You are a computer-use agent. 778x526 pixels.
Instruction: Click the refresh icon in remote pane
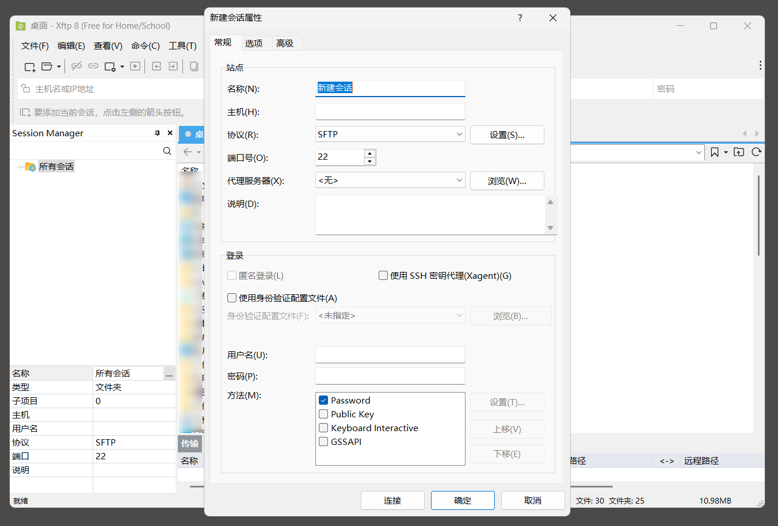(x=756, y=152)
